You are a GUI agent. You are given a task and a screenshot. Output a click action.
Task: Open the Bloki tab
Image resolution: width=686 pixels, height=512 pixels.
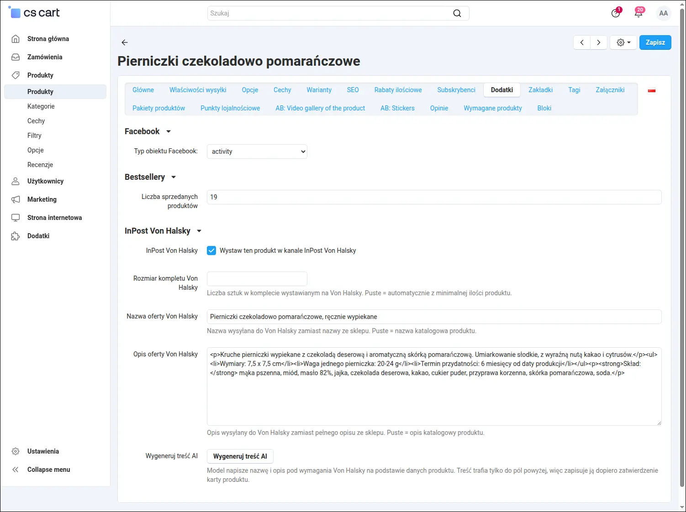point(544,108)
